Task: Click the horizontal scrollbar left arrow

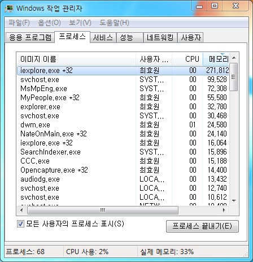Action: (21, 210)
